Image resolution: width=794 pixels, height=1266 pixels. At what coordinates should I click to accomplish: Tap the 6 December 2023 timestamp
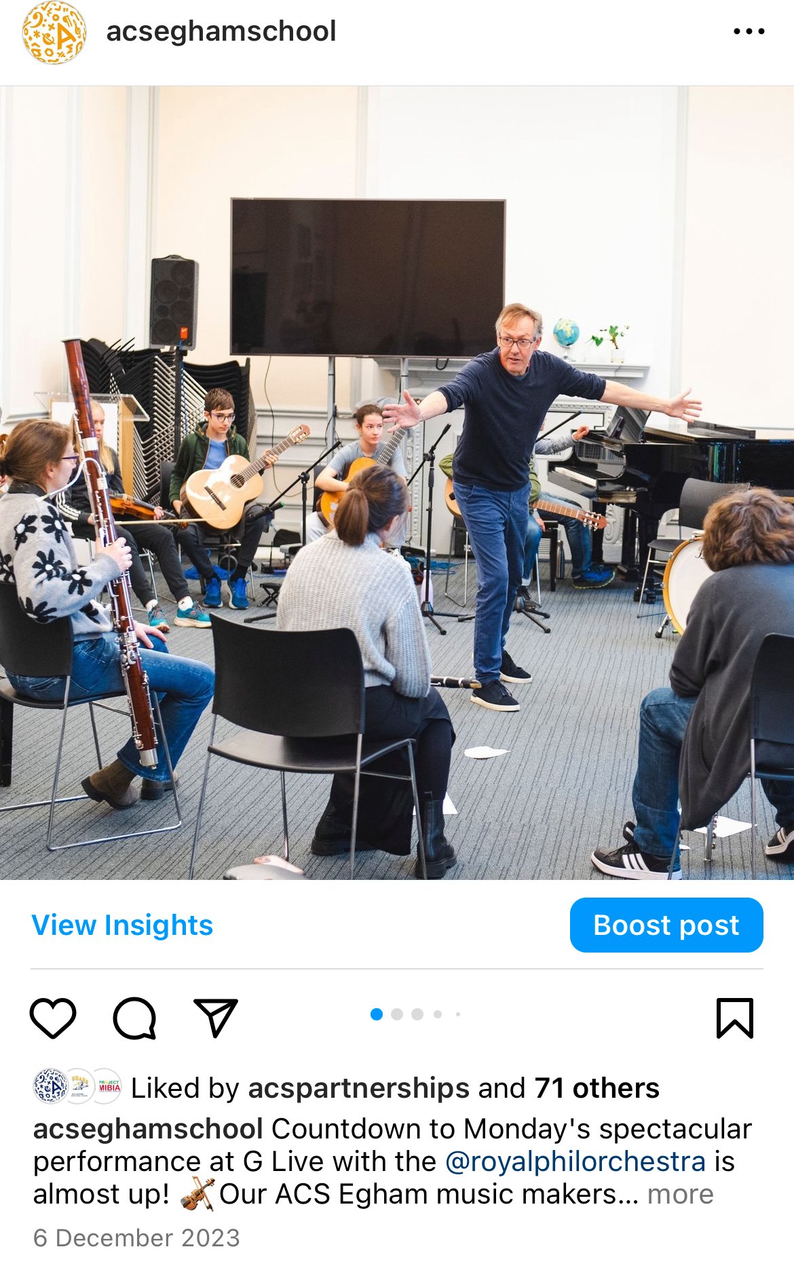[136, 1238]
